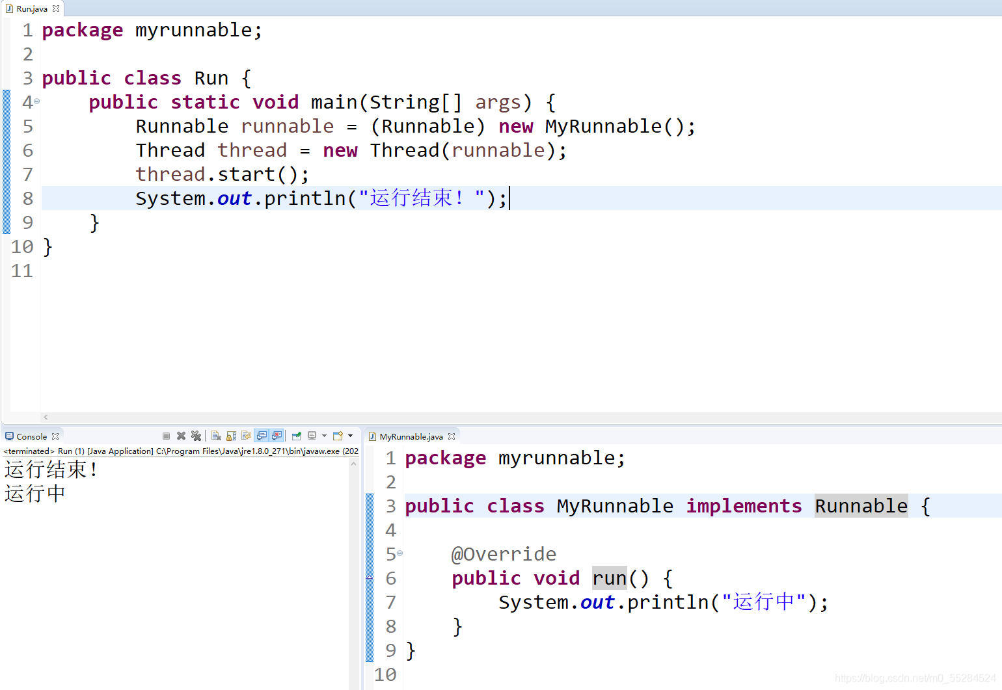Click Open Console icon
Image resolution: width=1002 pixels, height=690 pixels.
[x=338, y=436]
